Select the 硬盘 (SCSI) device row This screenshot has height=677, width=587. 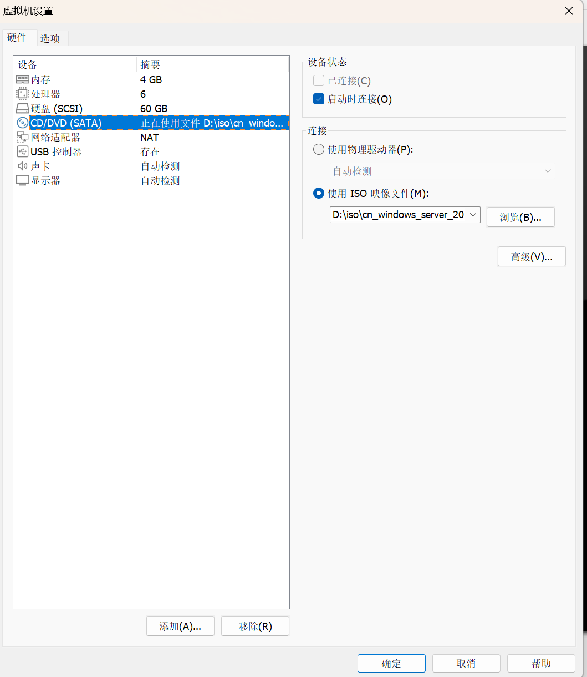(151, 109)
